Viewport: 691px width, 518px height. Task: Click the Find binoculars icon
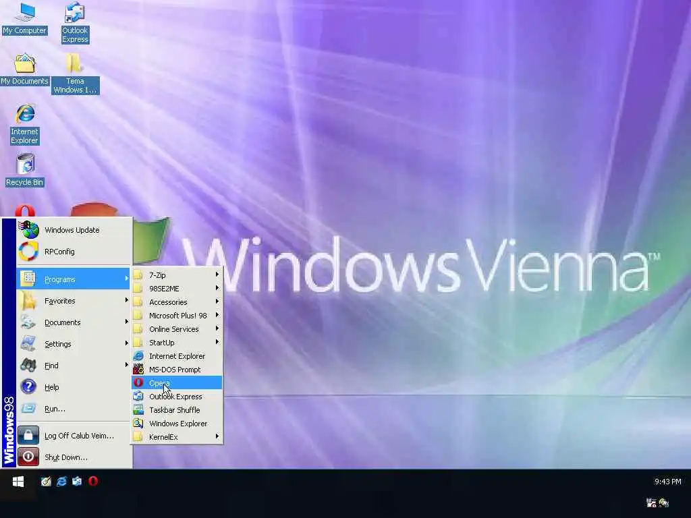[x=28, y=365]
